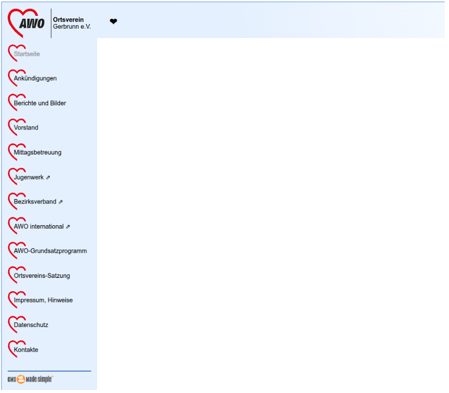Click the heart icon beside Vorstand
Screen dimensions: 449x393
pos(11,127)
